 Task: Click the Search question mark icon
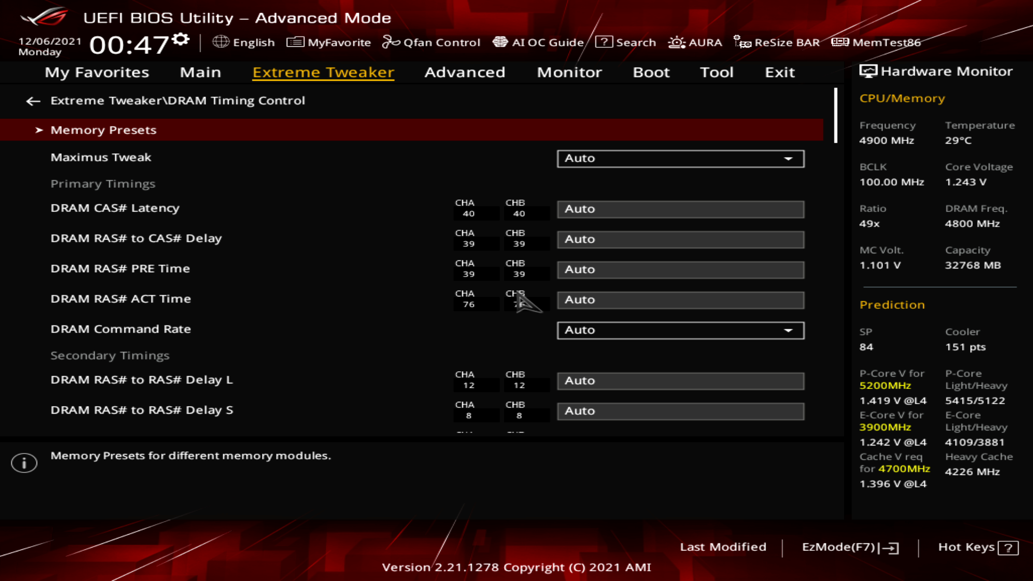[604, 42]
